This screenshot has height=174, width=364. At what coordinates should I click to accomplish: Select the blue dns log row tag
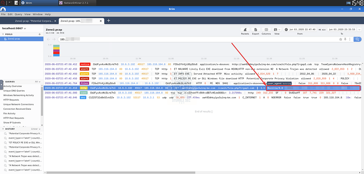(x=83, y=97)
